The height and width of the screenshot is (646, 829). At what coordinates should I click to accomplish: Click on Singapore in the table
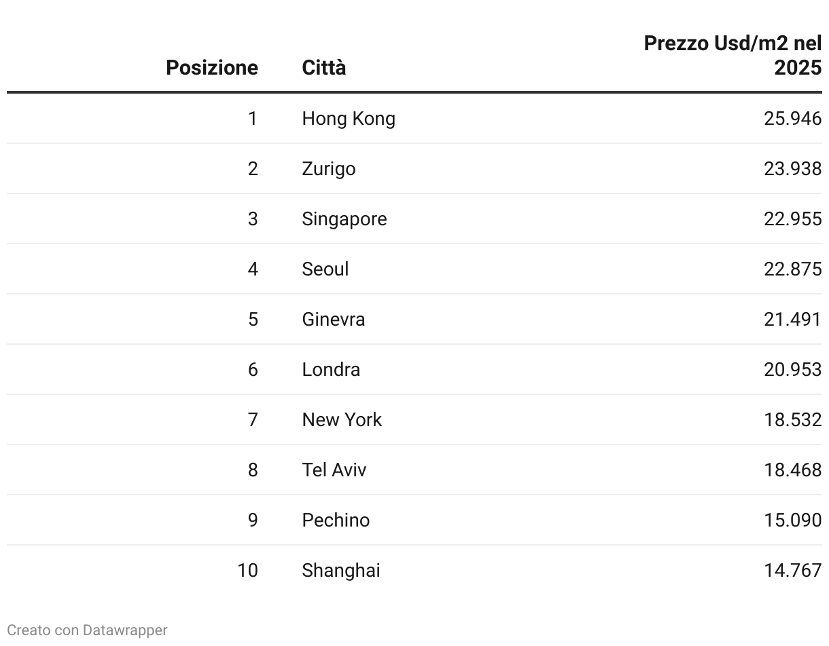tap(345, 219)
